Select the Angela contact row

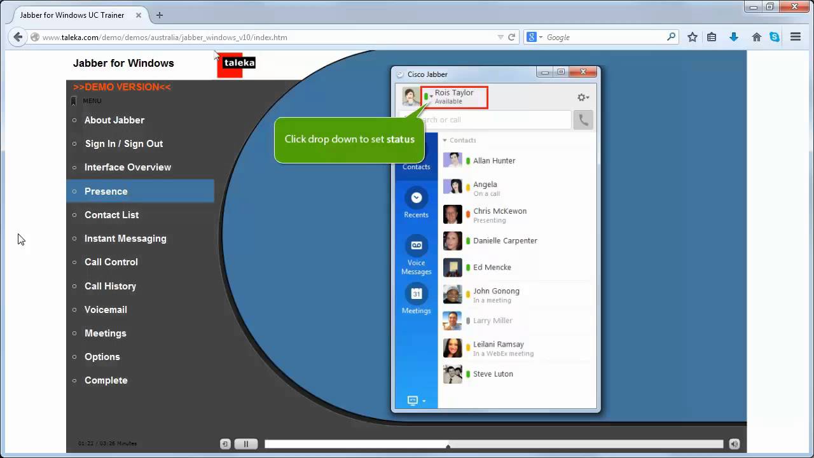pos(517,188)
